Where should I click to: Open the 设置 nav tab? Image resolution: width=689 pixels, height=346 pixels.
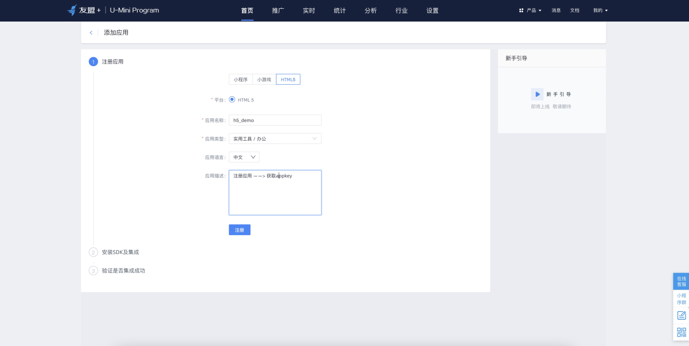pos(432,11)
